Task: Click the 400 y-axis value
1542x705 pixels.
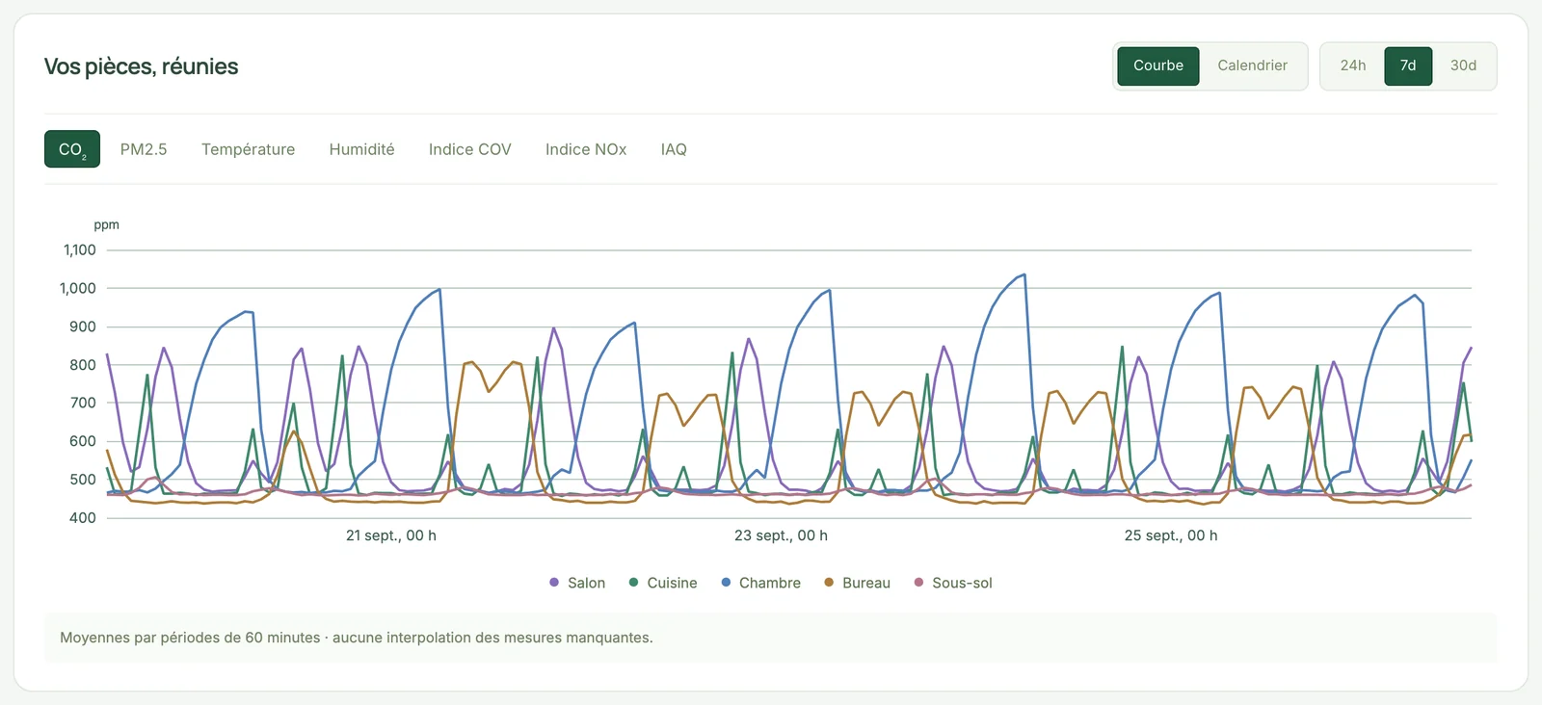Action: click(x=83, y=518)
